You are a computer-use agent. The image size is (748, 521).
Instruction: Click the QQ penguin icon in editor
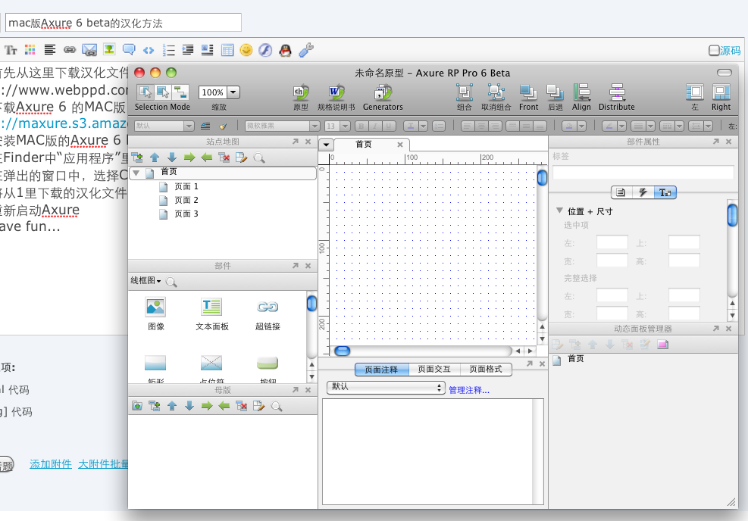285,49
